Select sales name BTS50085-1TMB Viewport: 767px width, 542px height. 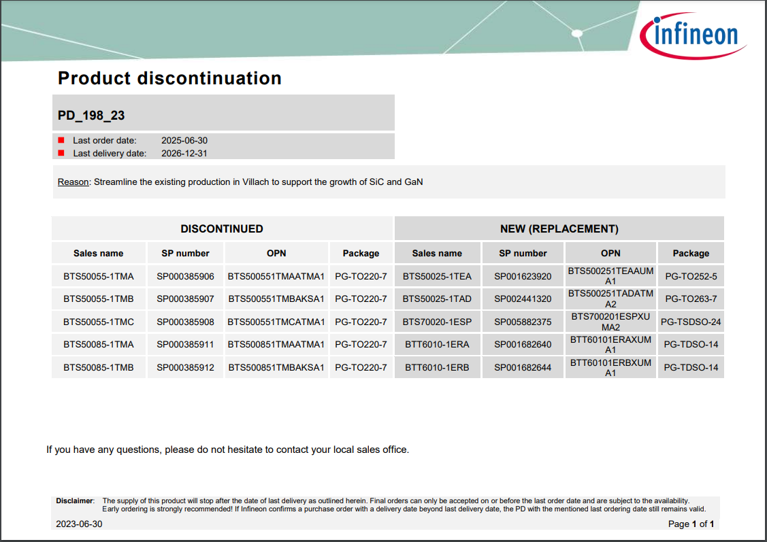coord(98,367)
